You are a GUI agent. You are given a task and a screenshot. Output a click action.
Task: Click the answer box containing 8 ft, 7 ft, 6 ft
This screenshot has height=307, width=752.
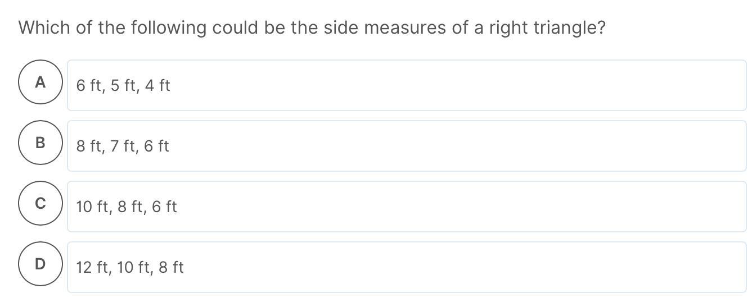(407, 146)
